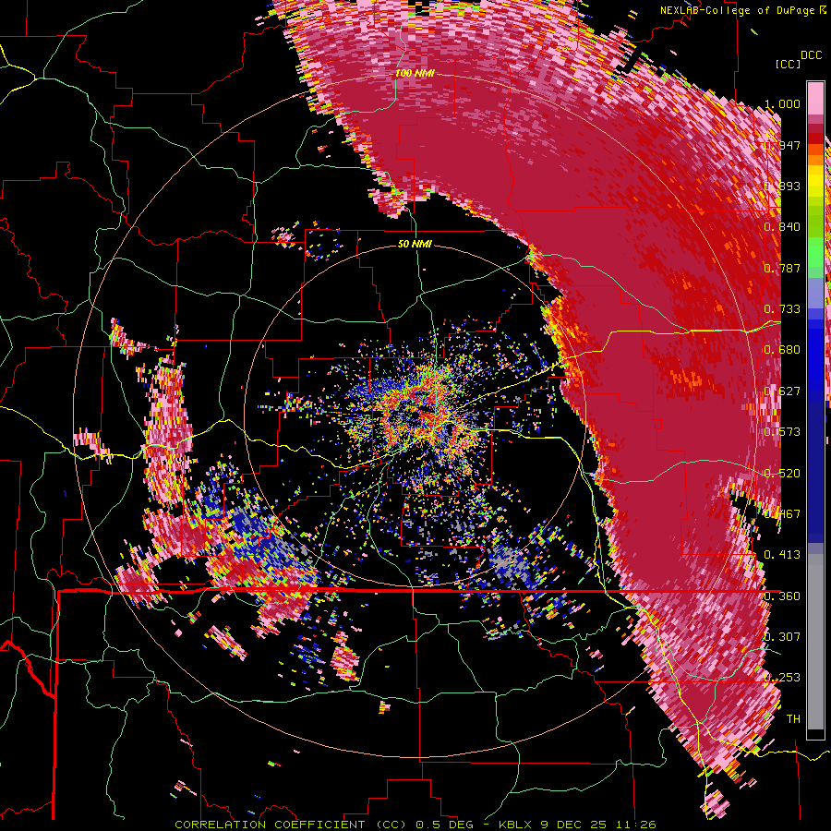Select the 9 DEC 25 date text
This screenshot has width=831, height=831.
572,825
